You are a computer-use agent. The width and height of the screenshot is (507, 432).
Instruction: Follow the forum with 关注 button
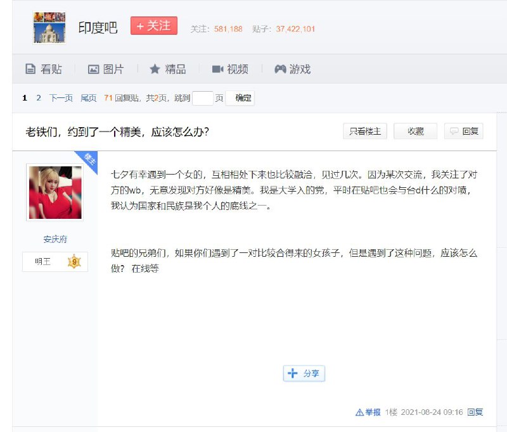(154, 26)
